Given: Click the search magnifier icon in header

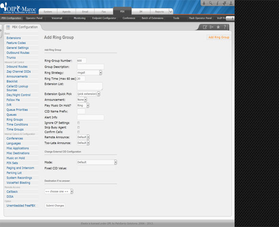Looking at the screenshot, I should tap(210, 3).
